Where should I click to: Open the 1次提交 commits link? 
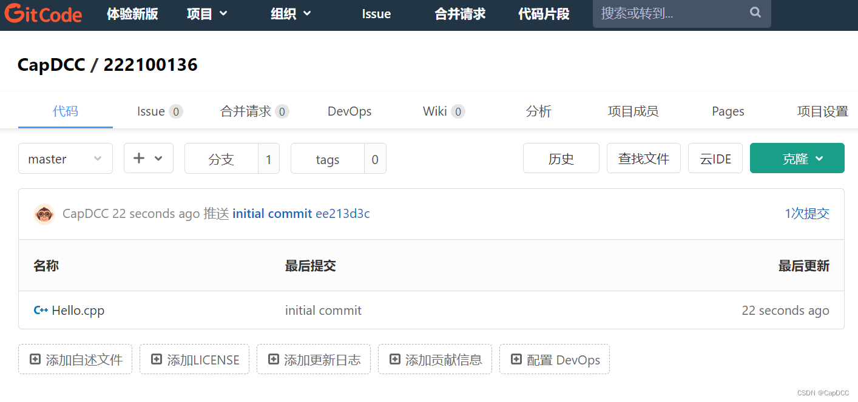pyautogui.click(x=807, y=213)
